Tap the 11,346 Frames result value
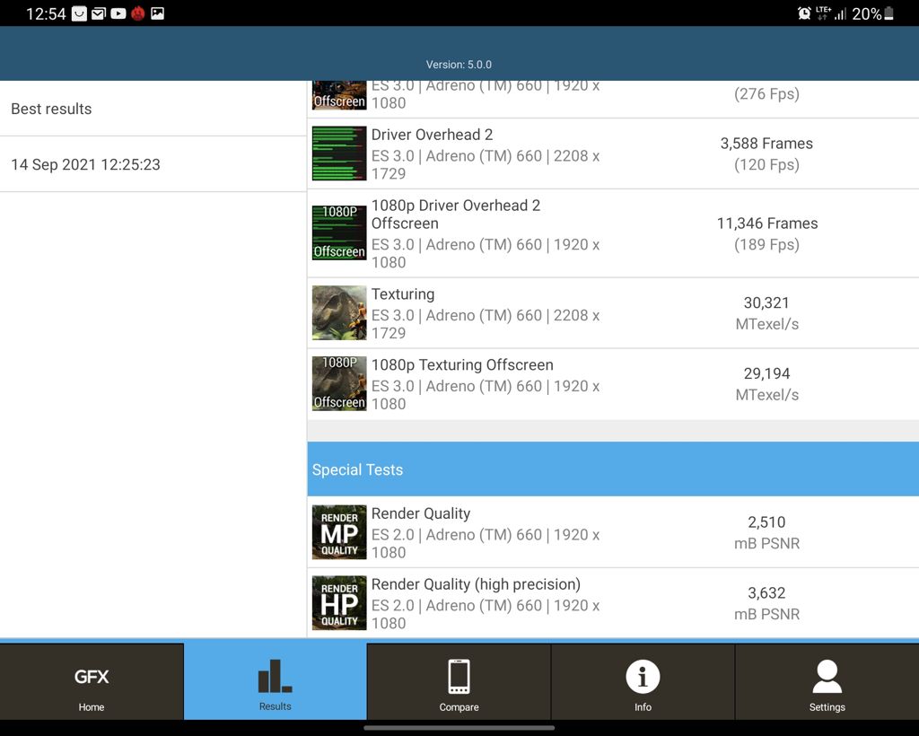 [x=766, y=223]
